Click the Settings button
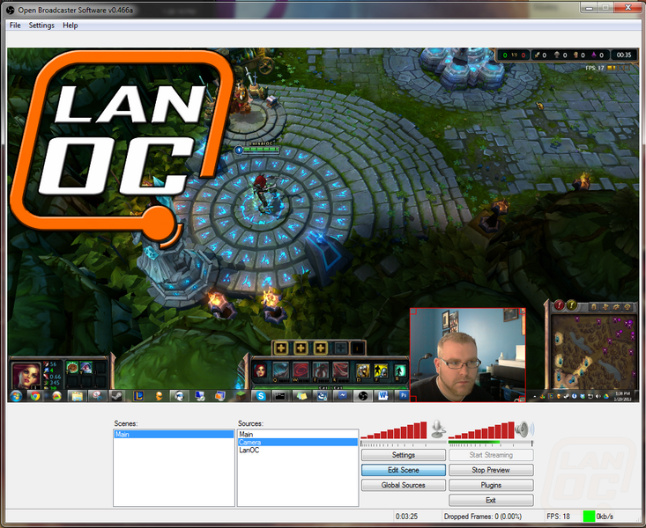This screenshot has width=646, height=528. coord(404,455)
